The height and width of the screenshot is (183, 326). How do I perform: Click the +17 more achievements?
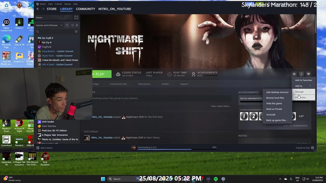301,116
